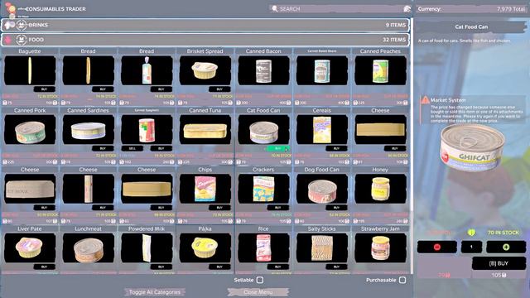Click the '32 ITEMS' count label
The height and width of the screenshot is (298, 530).
point(394,40)
